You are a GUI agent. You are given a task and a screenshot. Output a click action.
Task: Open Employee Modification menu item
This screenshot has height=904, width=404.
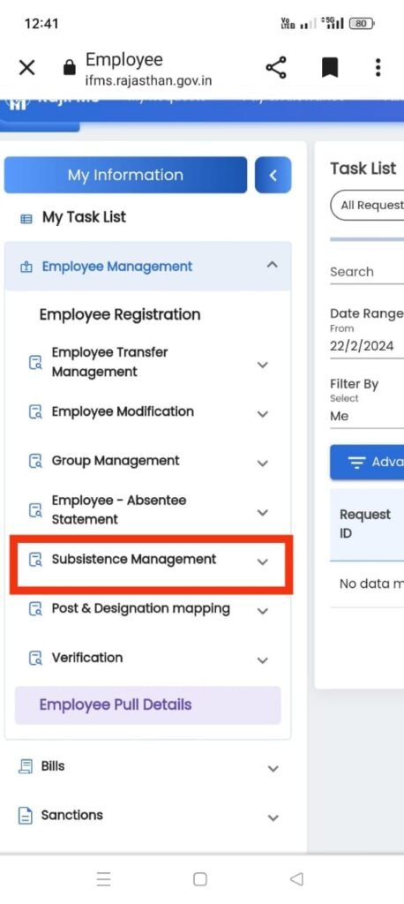[x=123, y=411]
